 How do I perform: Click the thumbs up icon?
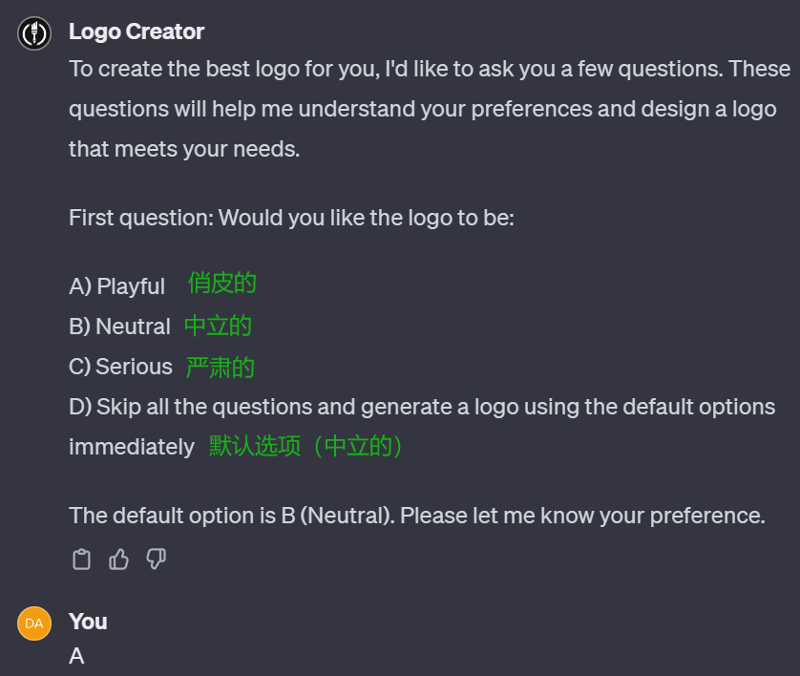click(119, 560)
